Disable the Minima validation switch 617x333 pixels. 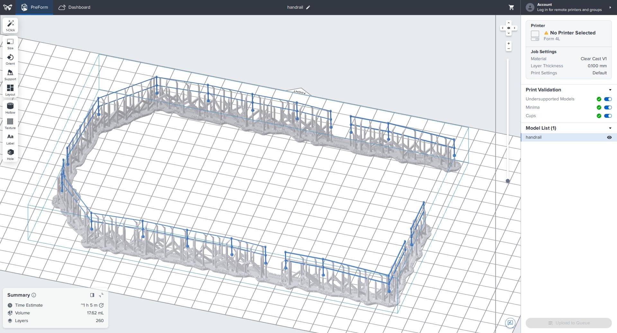(608, 107)
